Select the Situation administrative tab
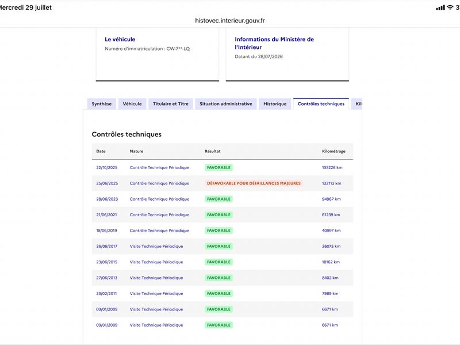 click(x=226, y=104)
